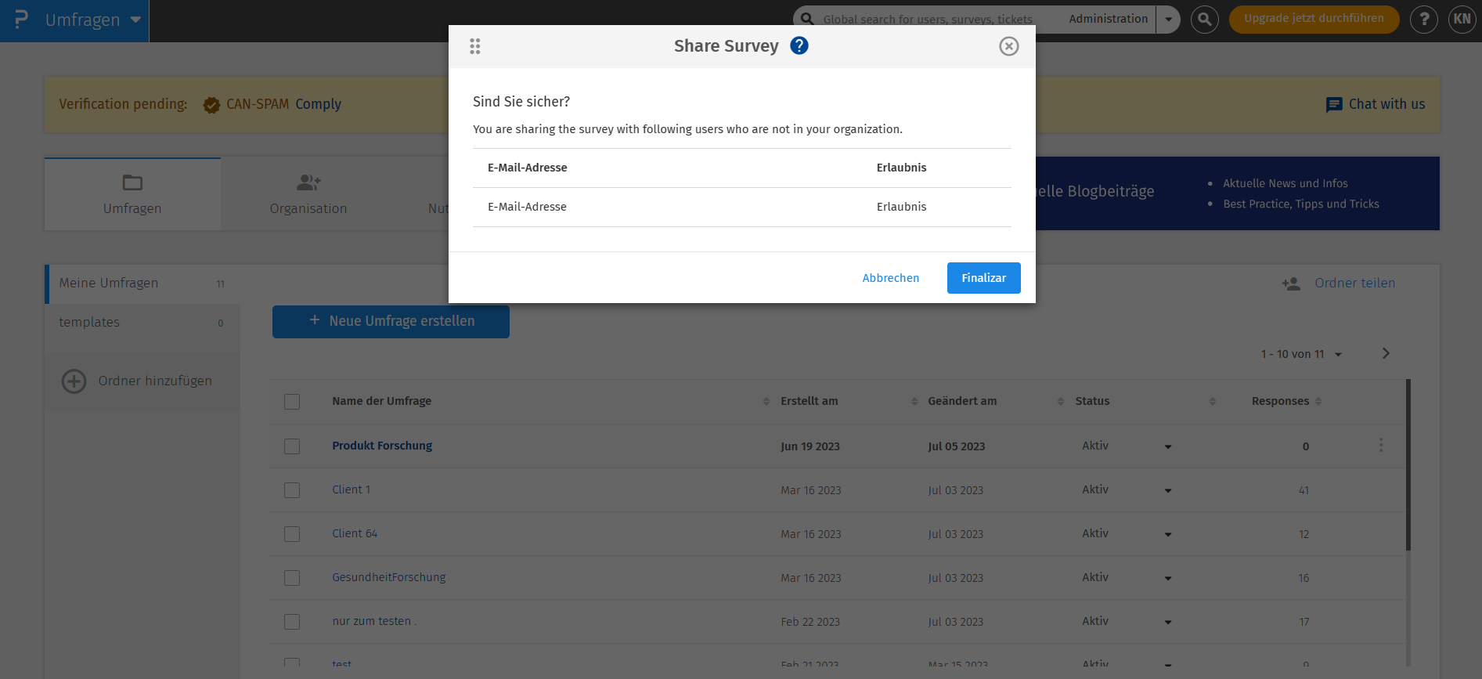Image resolution: width=1482 pixels, height=679 pixels.
Task: Open the nur zum testen status dropdown arrow
Action: pyautogui.click(x=1167, y=622)
